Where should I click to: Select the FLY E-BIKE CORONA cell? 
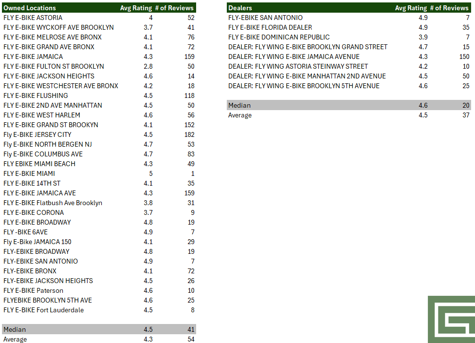click(x=34, y=212)
